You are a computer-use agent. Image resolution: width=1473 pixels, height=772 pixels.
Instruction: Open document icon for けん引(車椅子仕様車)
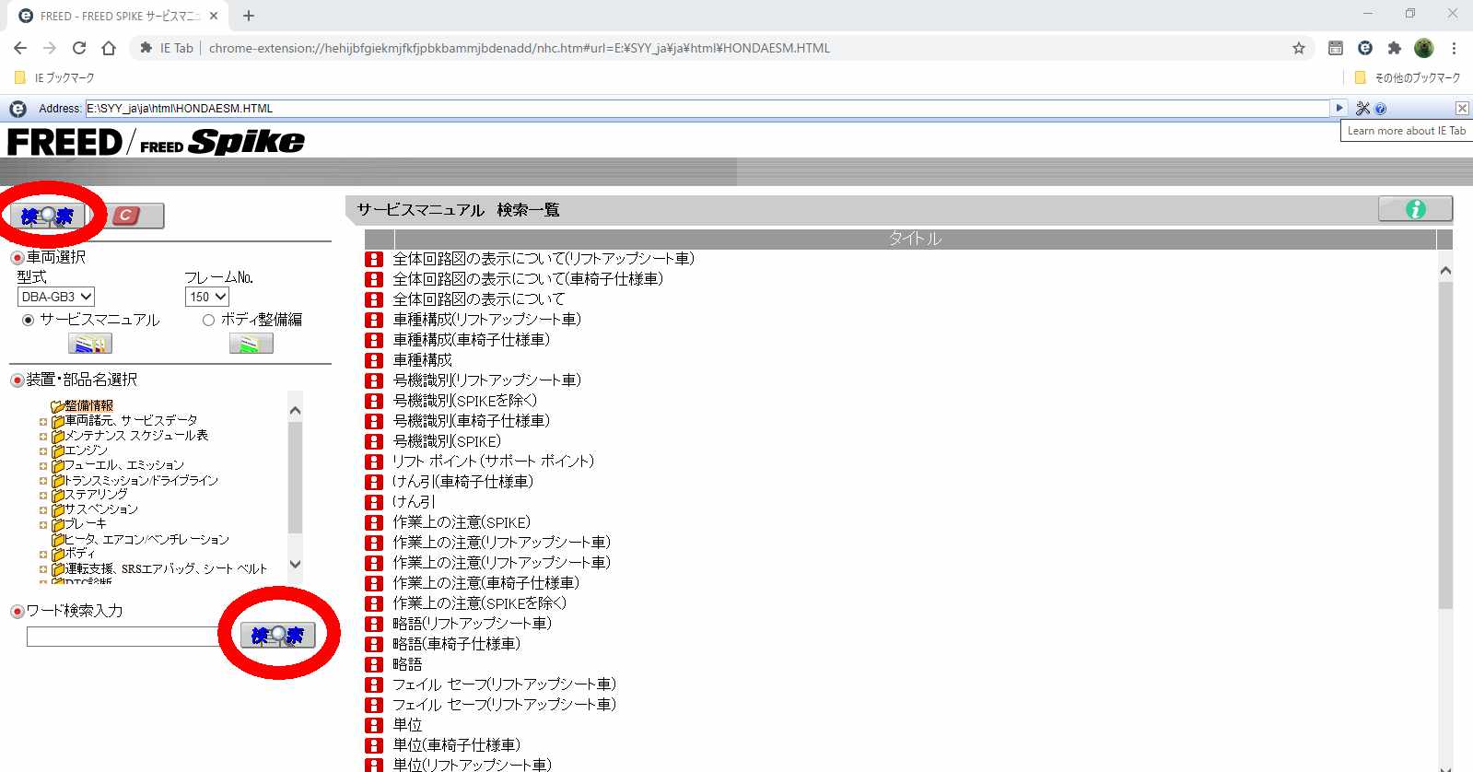tap(374, 482)
